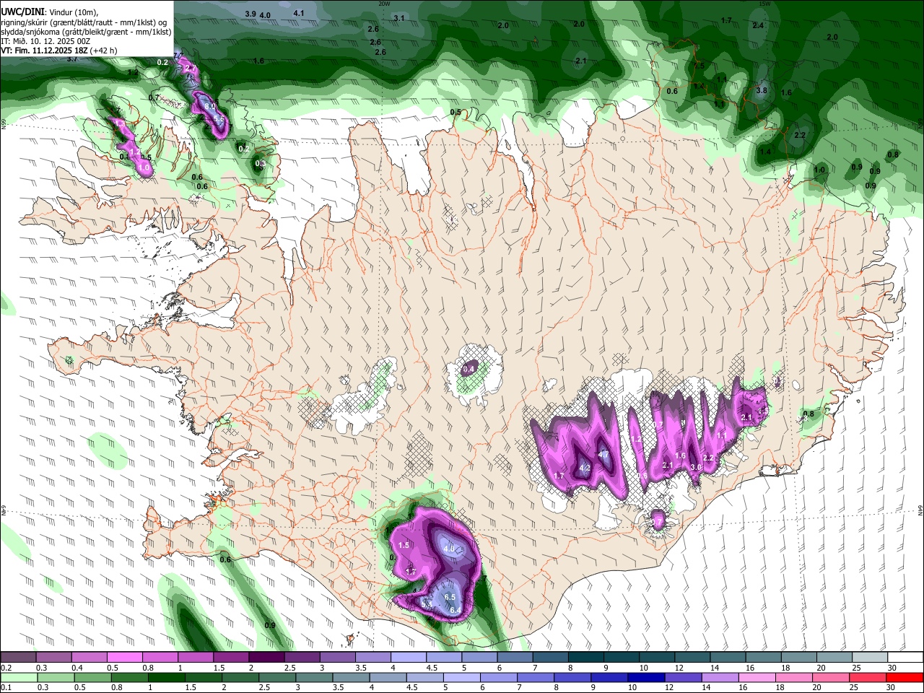The image size is (924, 693).
Task: Click the 15W longitude label
Action: 764,3
